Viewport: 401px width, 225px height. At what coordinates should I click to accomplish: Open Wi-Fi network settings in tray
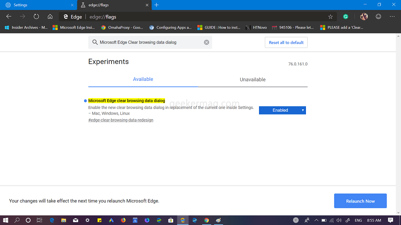click(332, 220)
